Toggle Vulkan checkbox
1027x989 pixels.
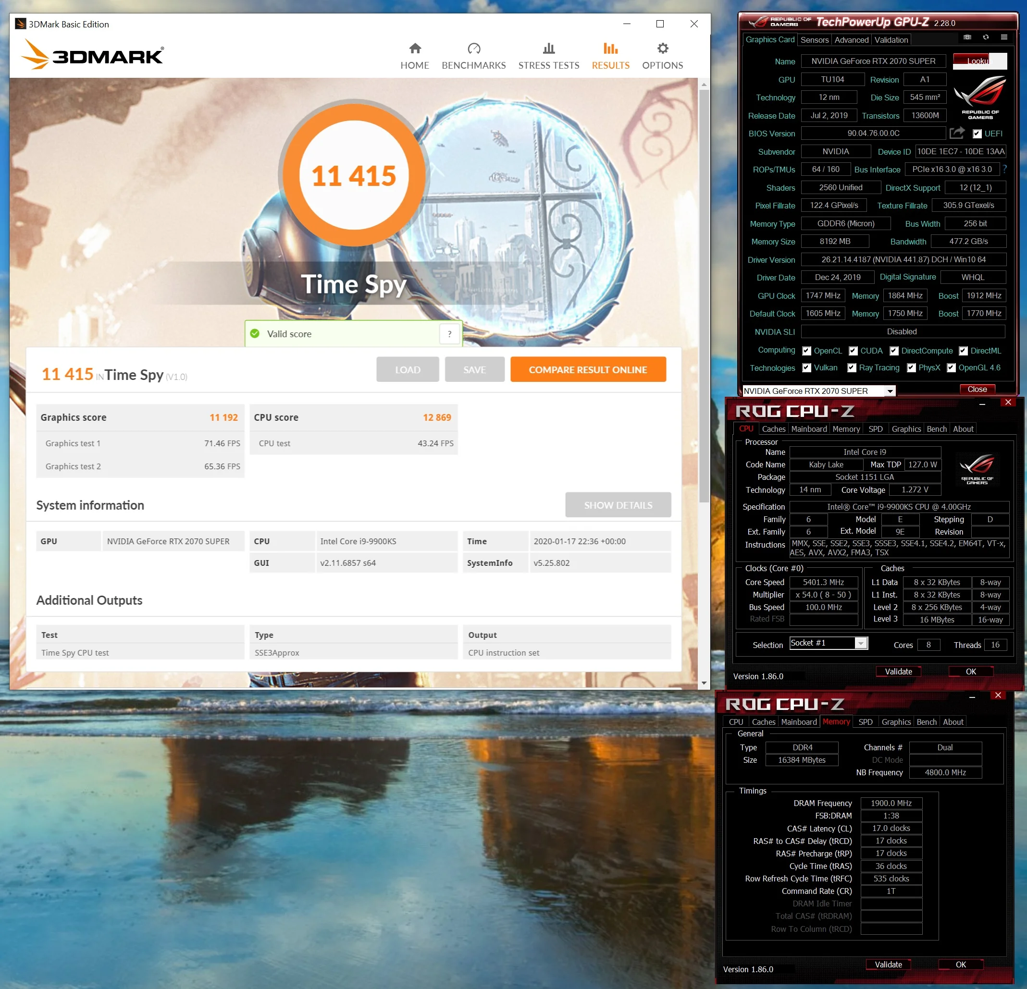pyautogui.click(x=807, y=368)
